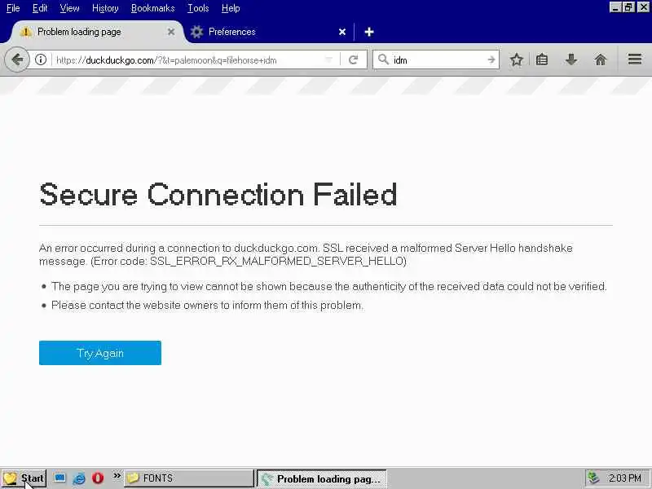Image resolution: width=652 pixels, height=489 pixels.
Task: Reload the page with the refresh icon
Action: (354, 59)
